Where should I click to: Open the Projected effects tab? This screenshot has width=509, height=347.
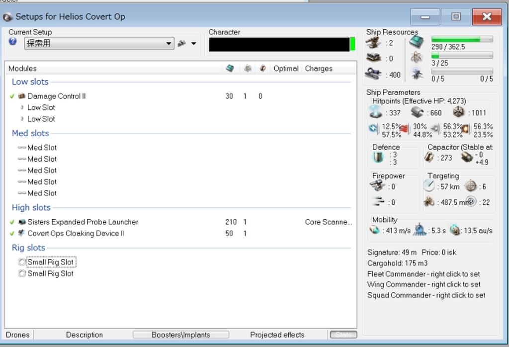277,335
